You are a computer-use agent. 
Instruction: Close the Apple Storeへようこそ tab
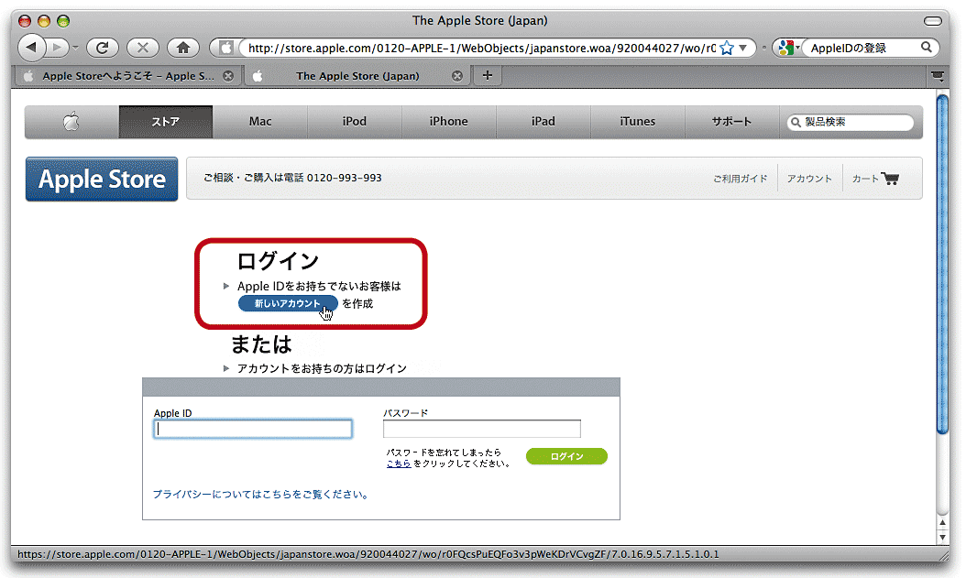(228, 76)
